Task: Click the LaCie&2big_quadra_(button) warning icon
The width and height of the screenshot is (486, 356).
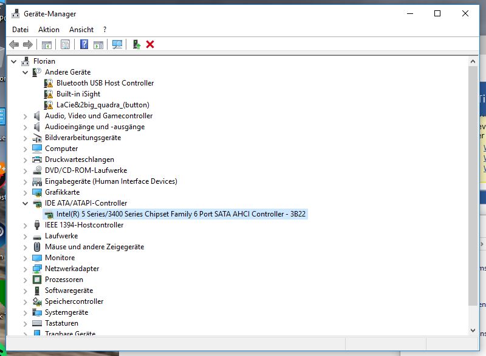Action: point(49,105)
